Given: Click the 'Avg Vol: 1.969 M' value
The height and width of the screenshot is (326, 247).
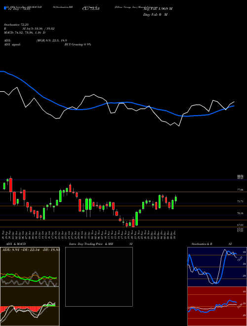Looking at the screenshot, I should (x=158, y=8).
